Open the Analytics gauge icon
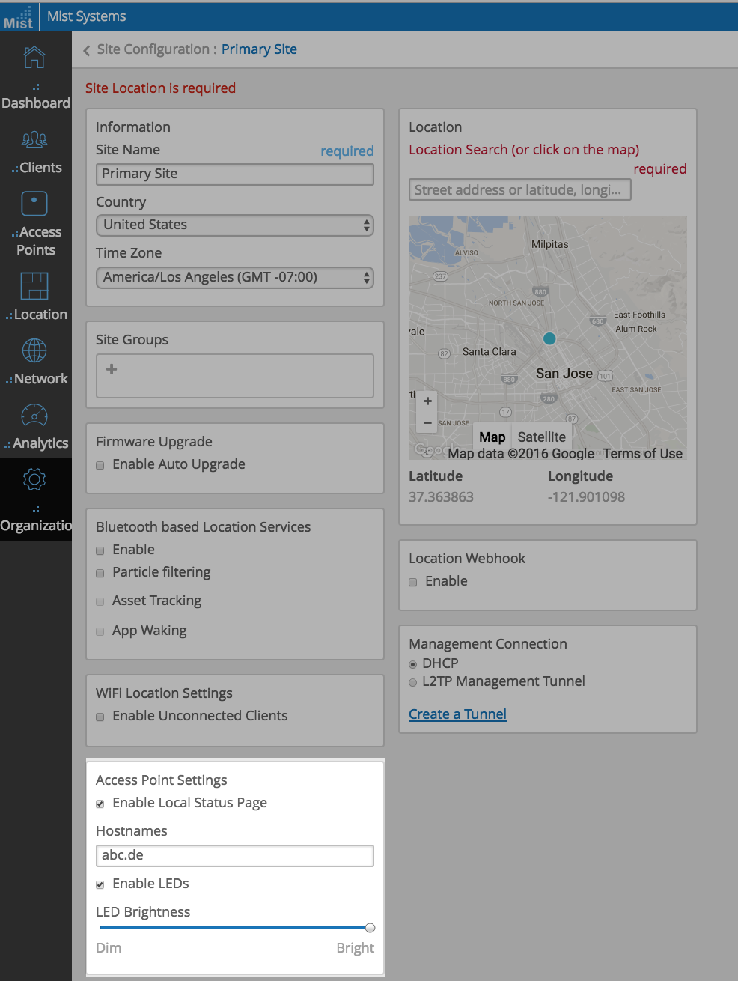Image resolution: width=738 pixels, height=981 pixels. [34, 415]
